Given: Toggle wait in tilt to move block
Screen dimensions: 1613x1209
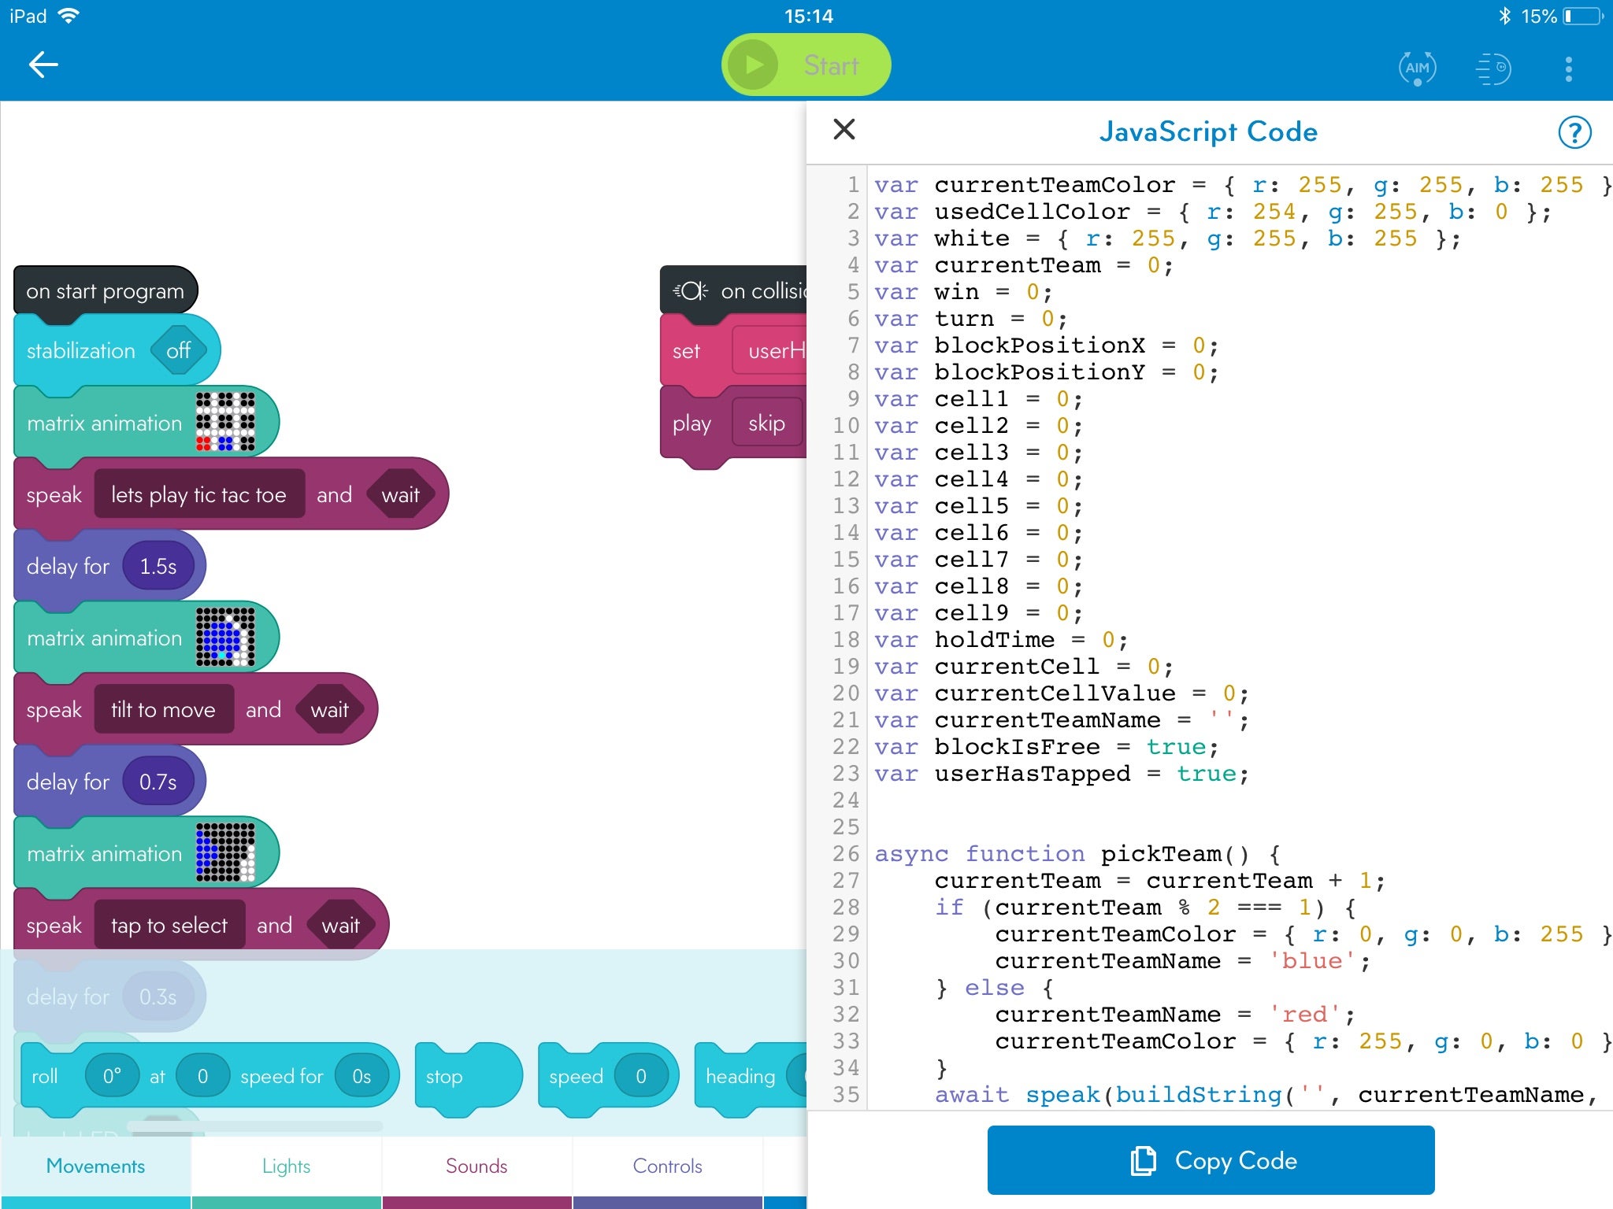Looking at the screenshot, I should coord(329,710).
